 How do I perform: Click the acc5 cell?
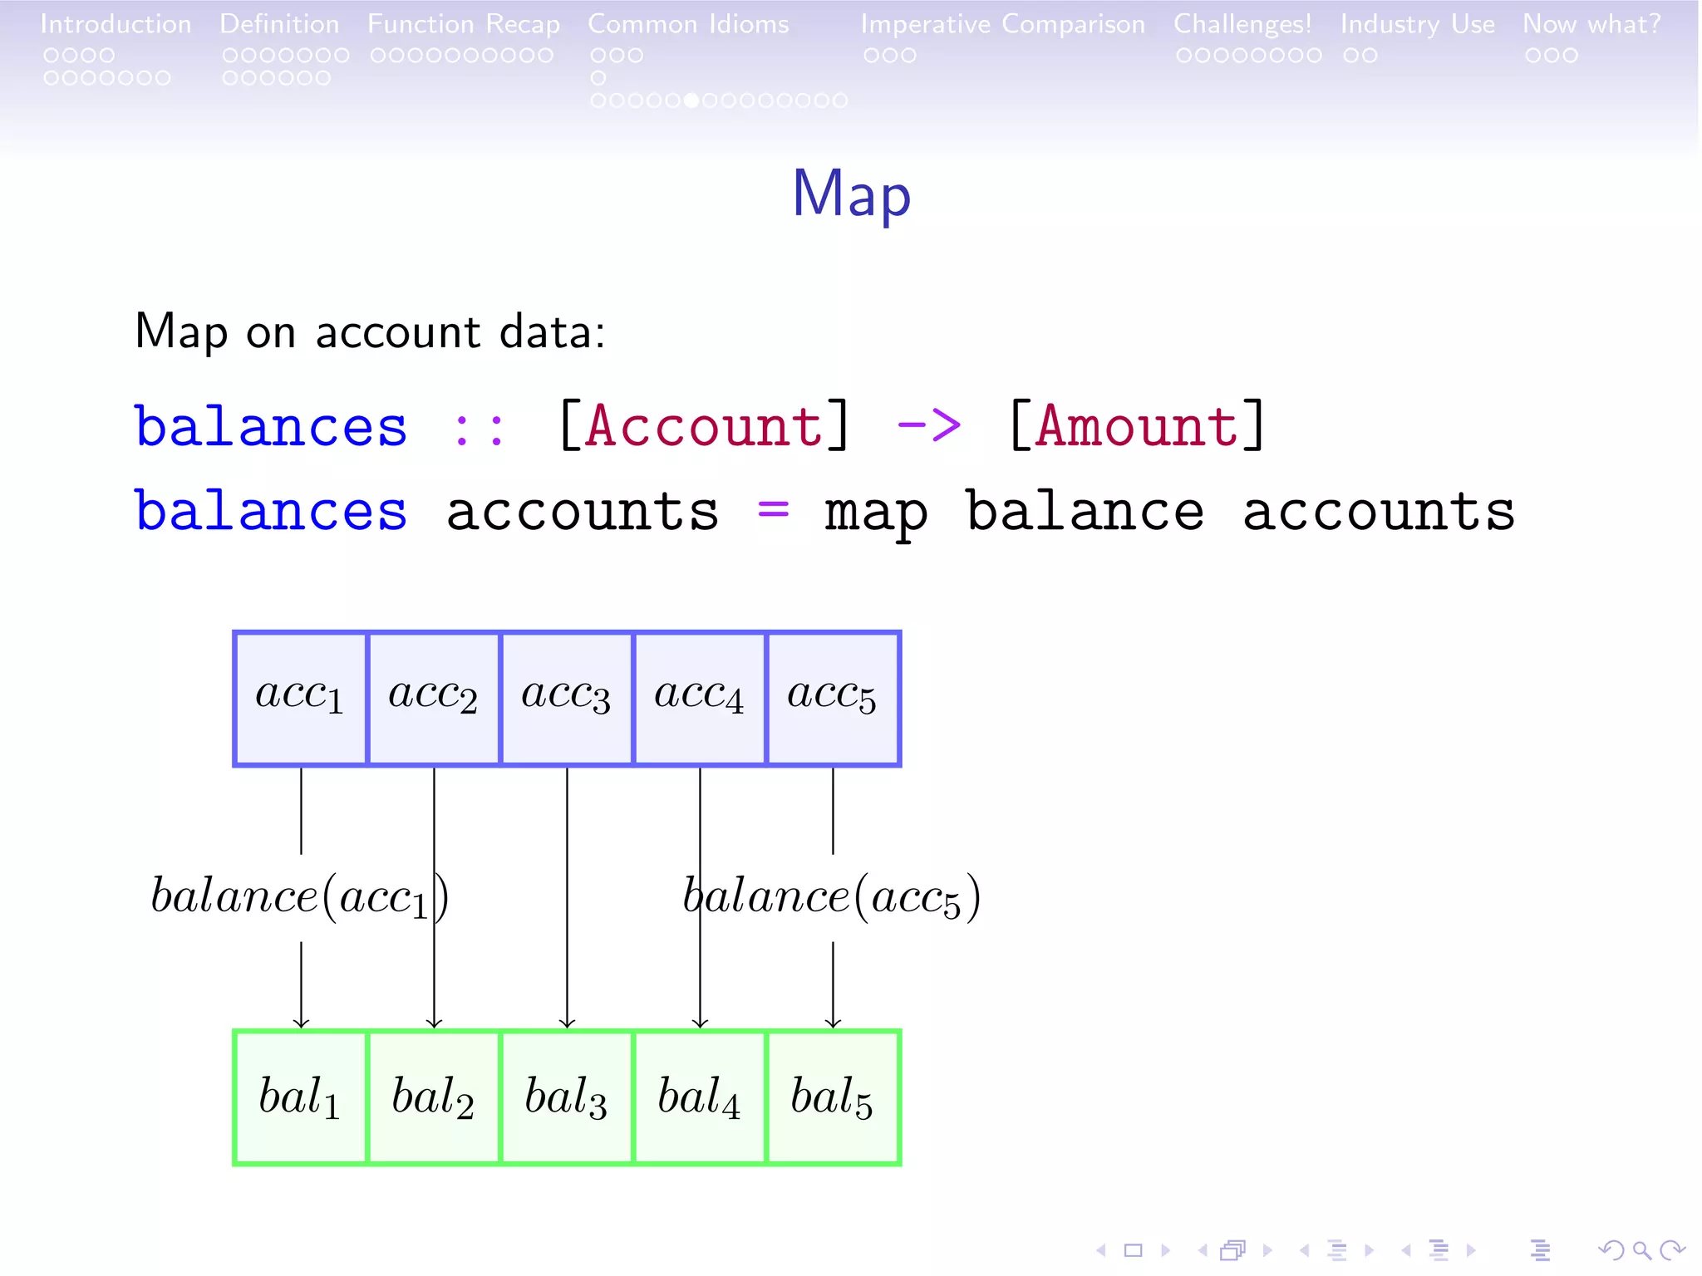tap(833, 699)
